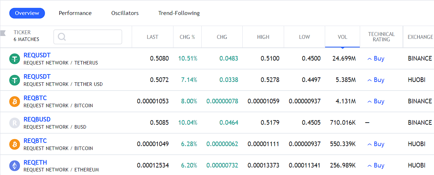Screen dimensions: 434x175
Task: Select the Overview tab
Action: [x=27, y=13]
